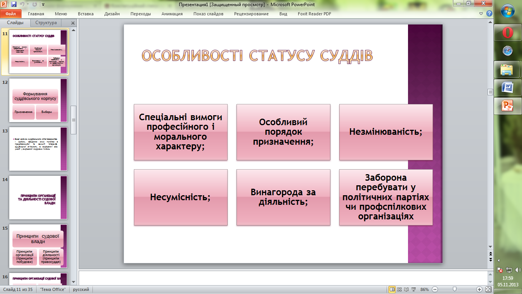Save the presentation with the floppy icon
The height and width of the screenshot is (294, 522).
coord(14,5)
